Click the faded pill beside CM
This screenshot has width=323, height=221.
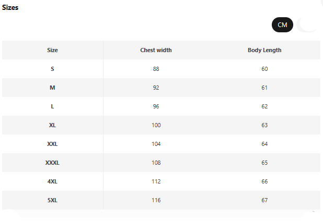click(307, 25)
